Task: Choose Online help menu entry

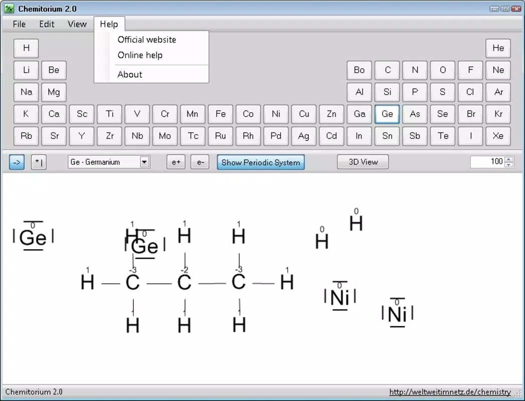Action: pos(140,55)
